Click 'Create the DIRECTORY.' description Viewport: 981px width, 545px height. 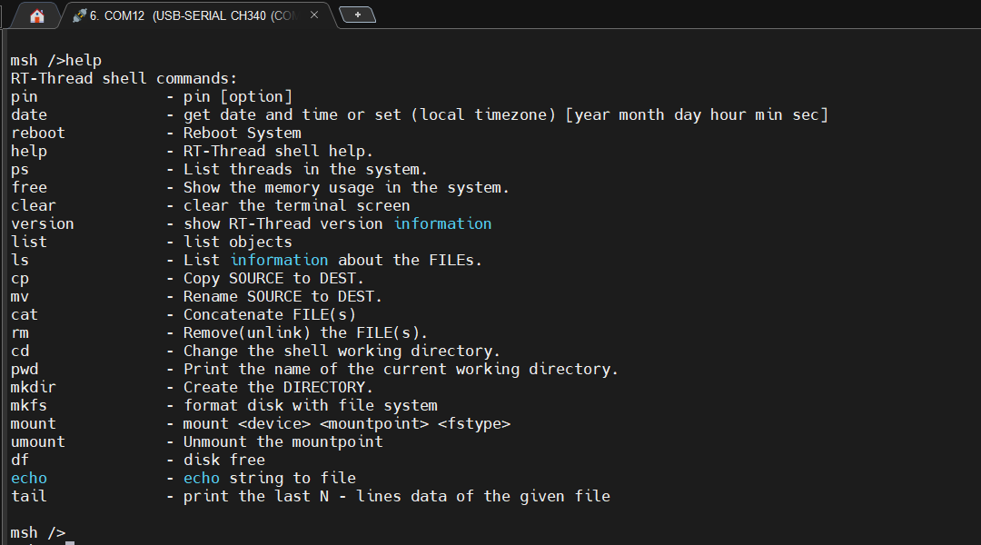click(x=279, y=387)
